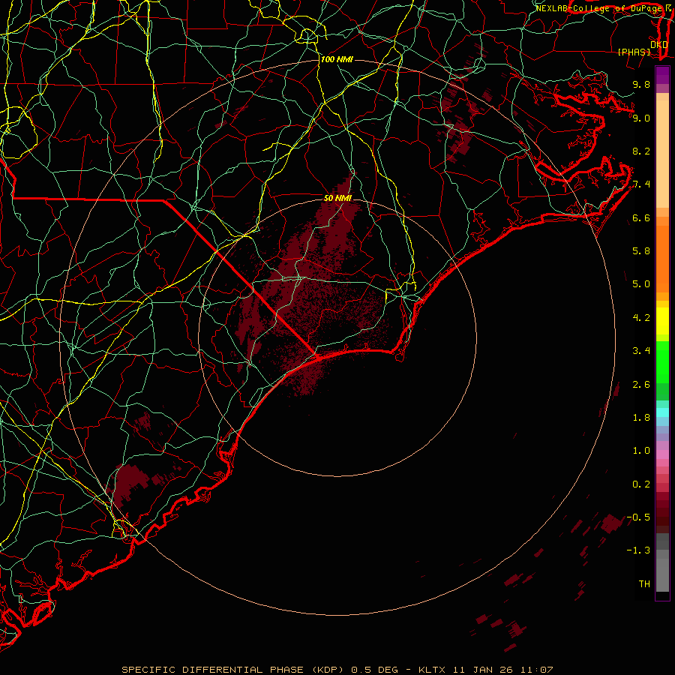Select the 7.4 scale label
This screenshot has height=675, width=675.
(641, 184)
